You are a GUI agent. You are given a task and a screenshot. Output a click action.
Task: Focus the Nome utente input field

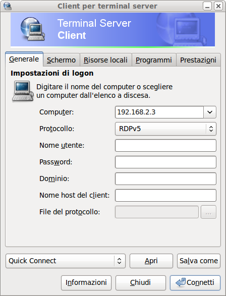[x=165, y=146]
